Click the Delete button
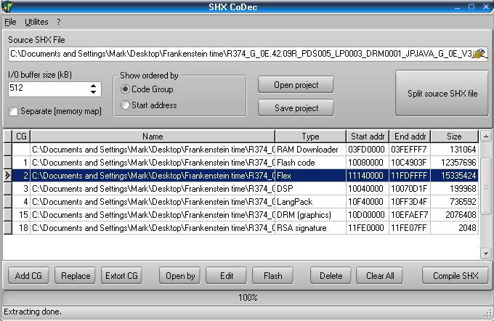494x321 pixels. coord(331,276)
